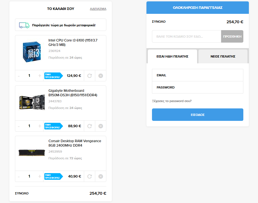Click the ΟΛΟΚΛΗΡΩΣΗ ΠΑΡΑΓΓΕΛΙΑΣ header
The image size is (258, 203).
[x=198, y=7]
